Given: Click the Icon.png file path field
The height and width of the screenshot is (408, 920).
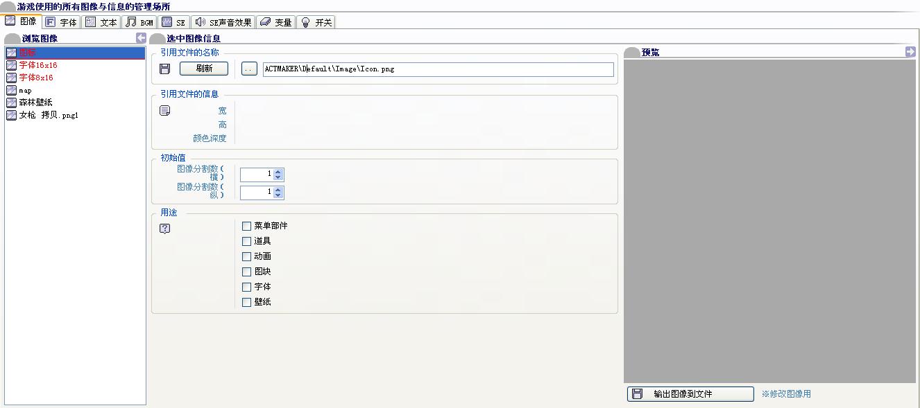Looking at the screenshot, I should click(x=438, y=69).
